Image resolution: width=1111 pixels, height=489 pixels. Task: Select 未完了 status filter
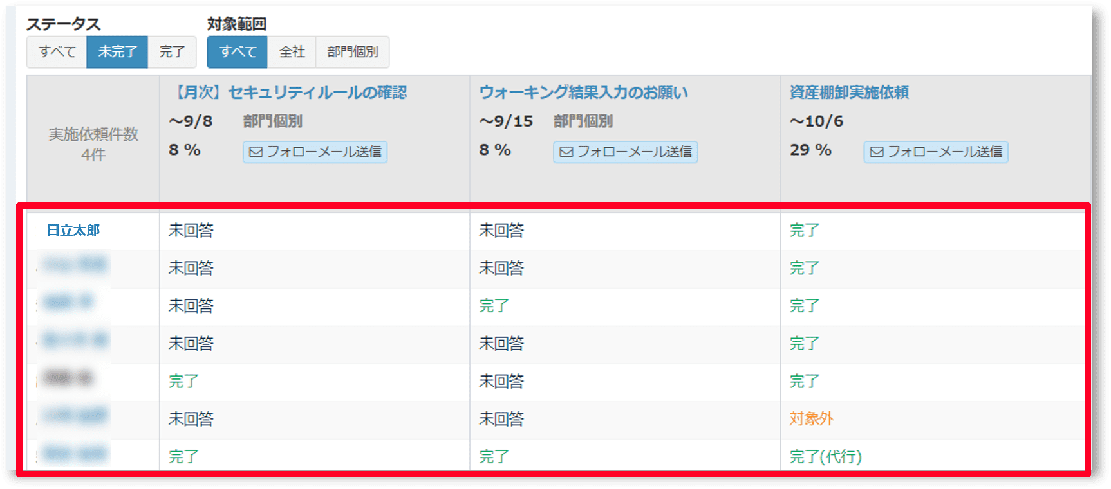point(117,52)
